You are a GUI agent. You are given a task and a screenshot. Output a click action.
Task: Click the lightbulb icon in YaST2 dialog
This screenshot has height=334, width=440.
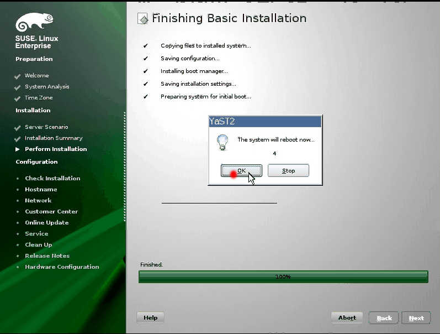pos(222,142)
